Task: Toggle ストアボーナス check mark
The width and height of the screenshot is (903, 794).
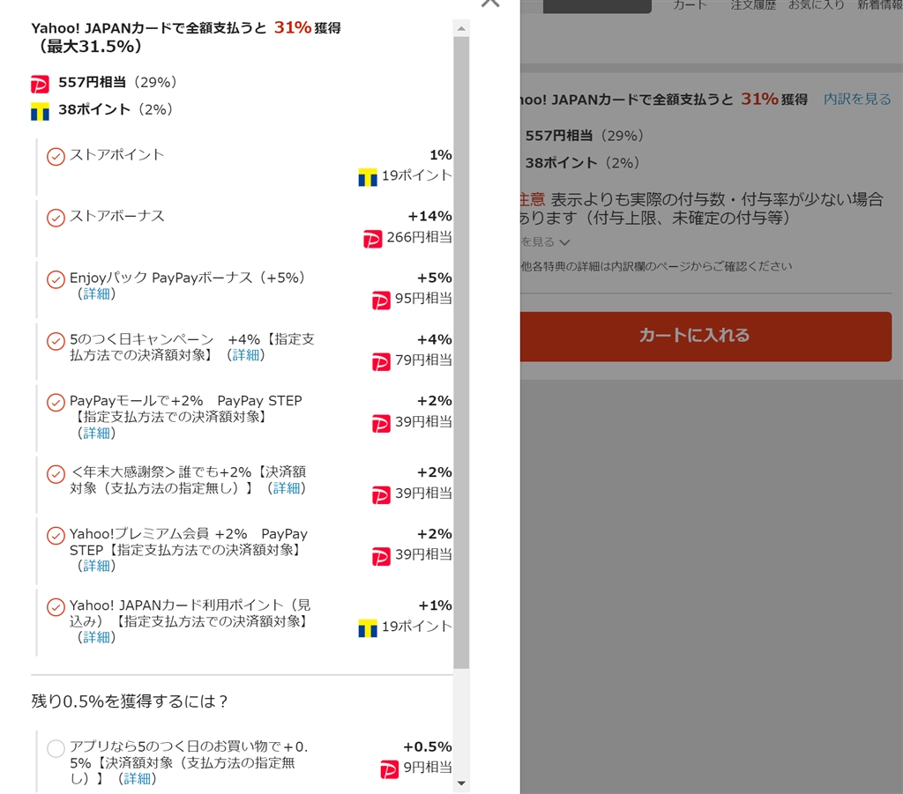Action: click(56, 218)
